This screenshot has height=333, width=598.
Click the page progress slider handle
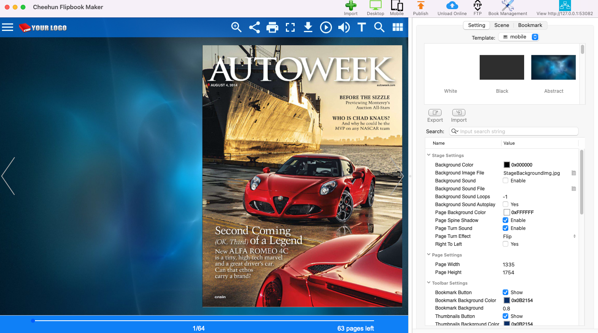[33, 321]
